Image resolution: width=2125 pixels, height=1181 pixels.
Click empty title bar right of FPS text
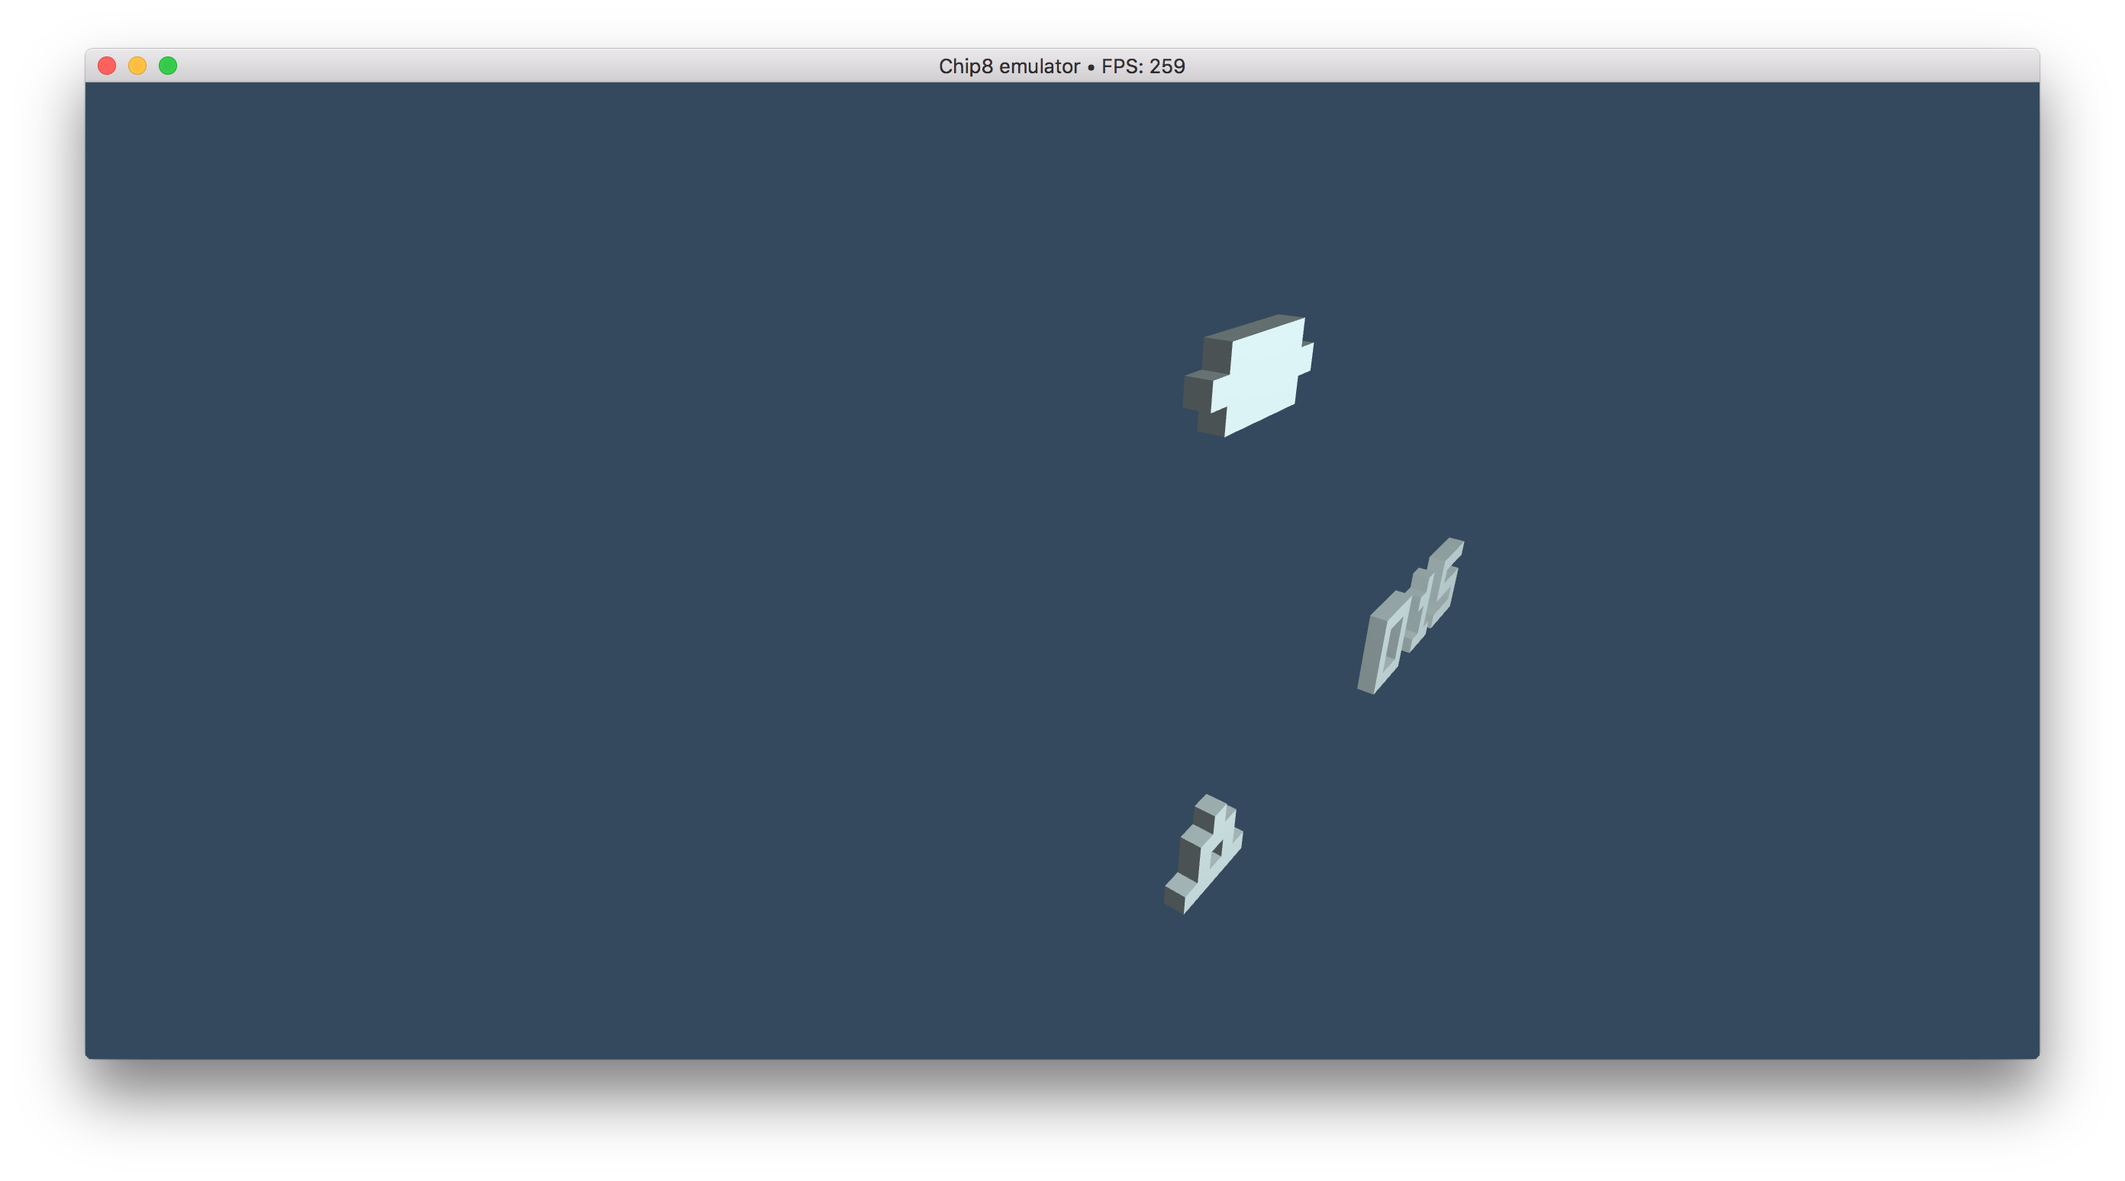click(x=1567, y=66)
